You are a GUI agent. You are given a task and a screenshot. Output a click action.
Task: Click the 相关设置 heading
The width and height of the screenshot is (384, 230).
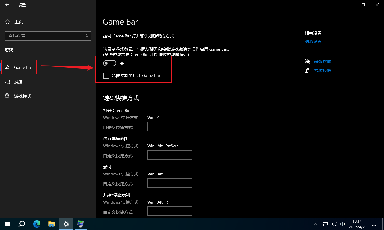[x=313, y=33]
